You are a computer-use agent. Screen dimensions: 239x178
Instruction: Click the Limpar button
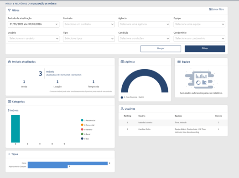coord(161,49)
